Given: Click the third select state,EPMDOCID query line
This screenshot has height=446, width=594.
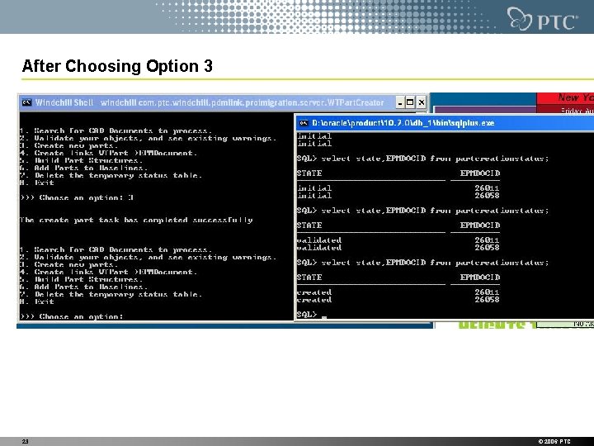Looking at the screenshot, I should pos(422,263).
